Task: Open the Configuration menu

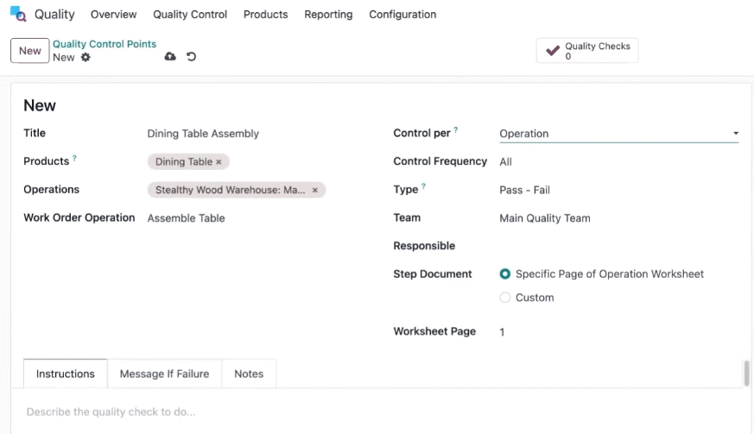Action: (x=402, y=15)
